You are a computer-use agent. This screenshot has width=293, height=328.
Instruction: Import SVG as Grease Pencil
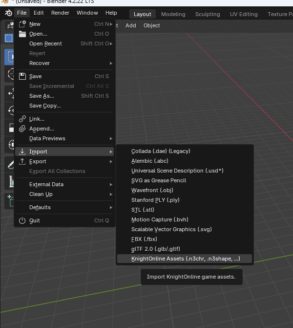(x=185, y=180)
